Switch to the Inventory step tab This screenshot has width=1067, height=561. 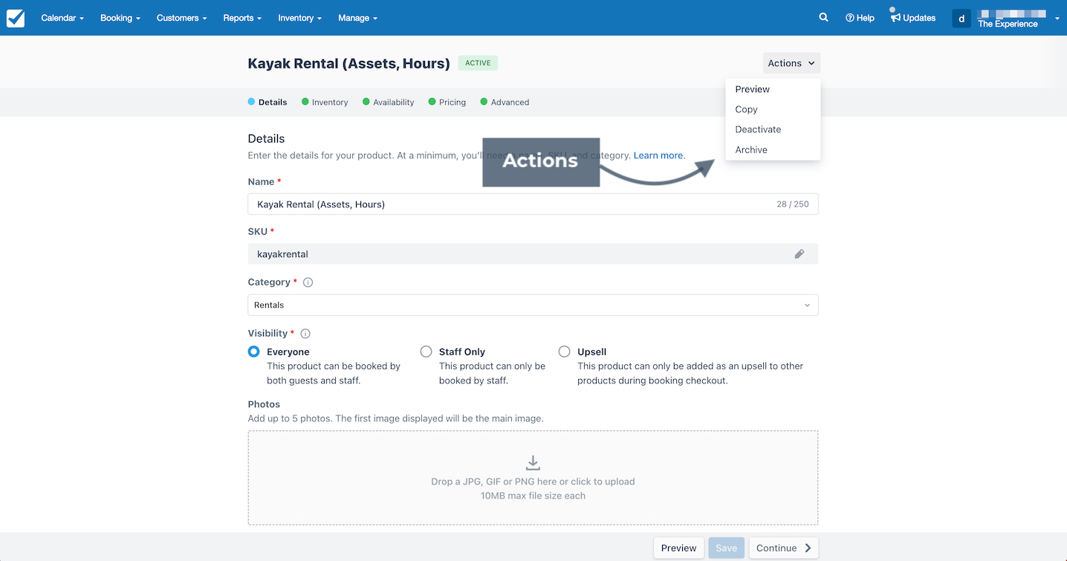(325, 102)
